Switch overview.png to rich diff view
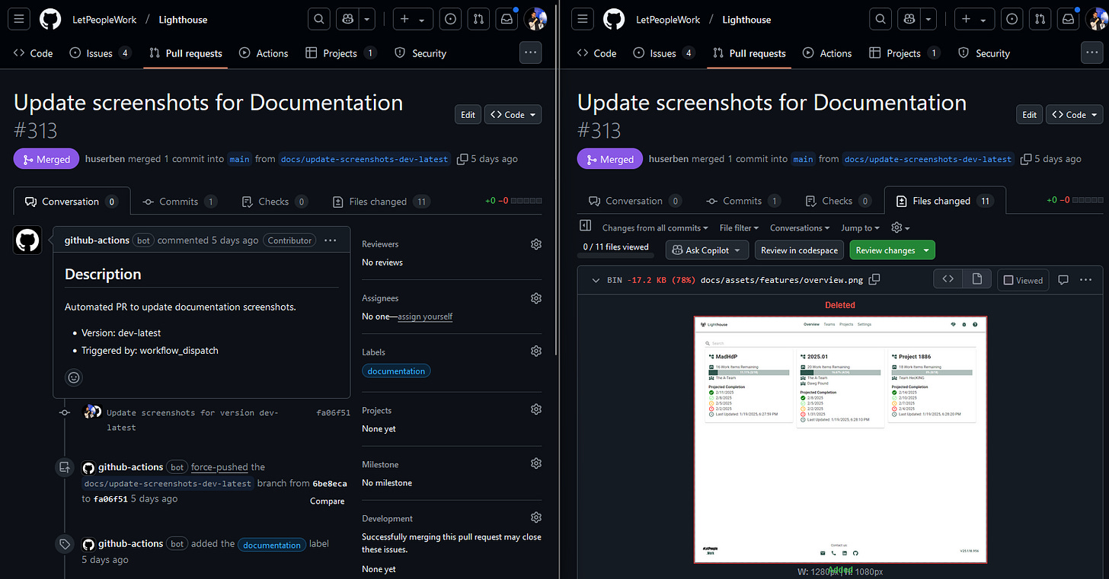Image resolution: width=1109 pixels, height=579 pixels. pos(976,279)
